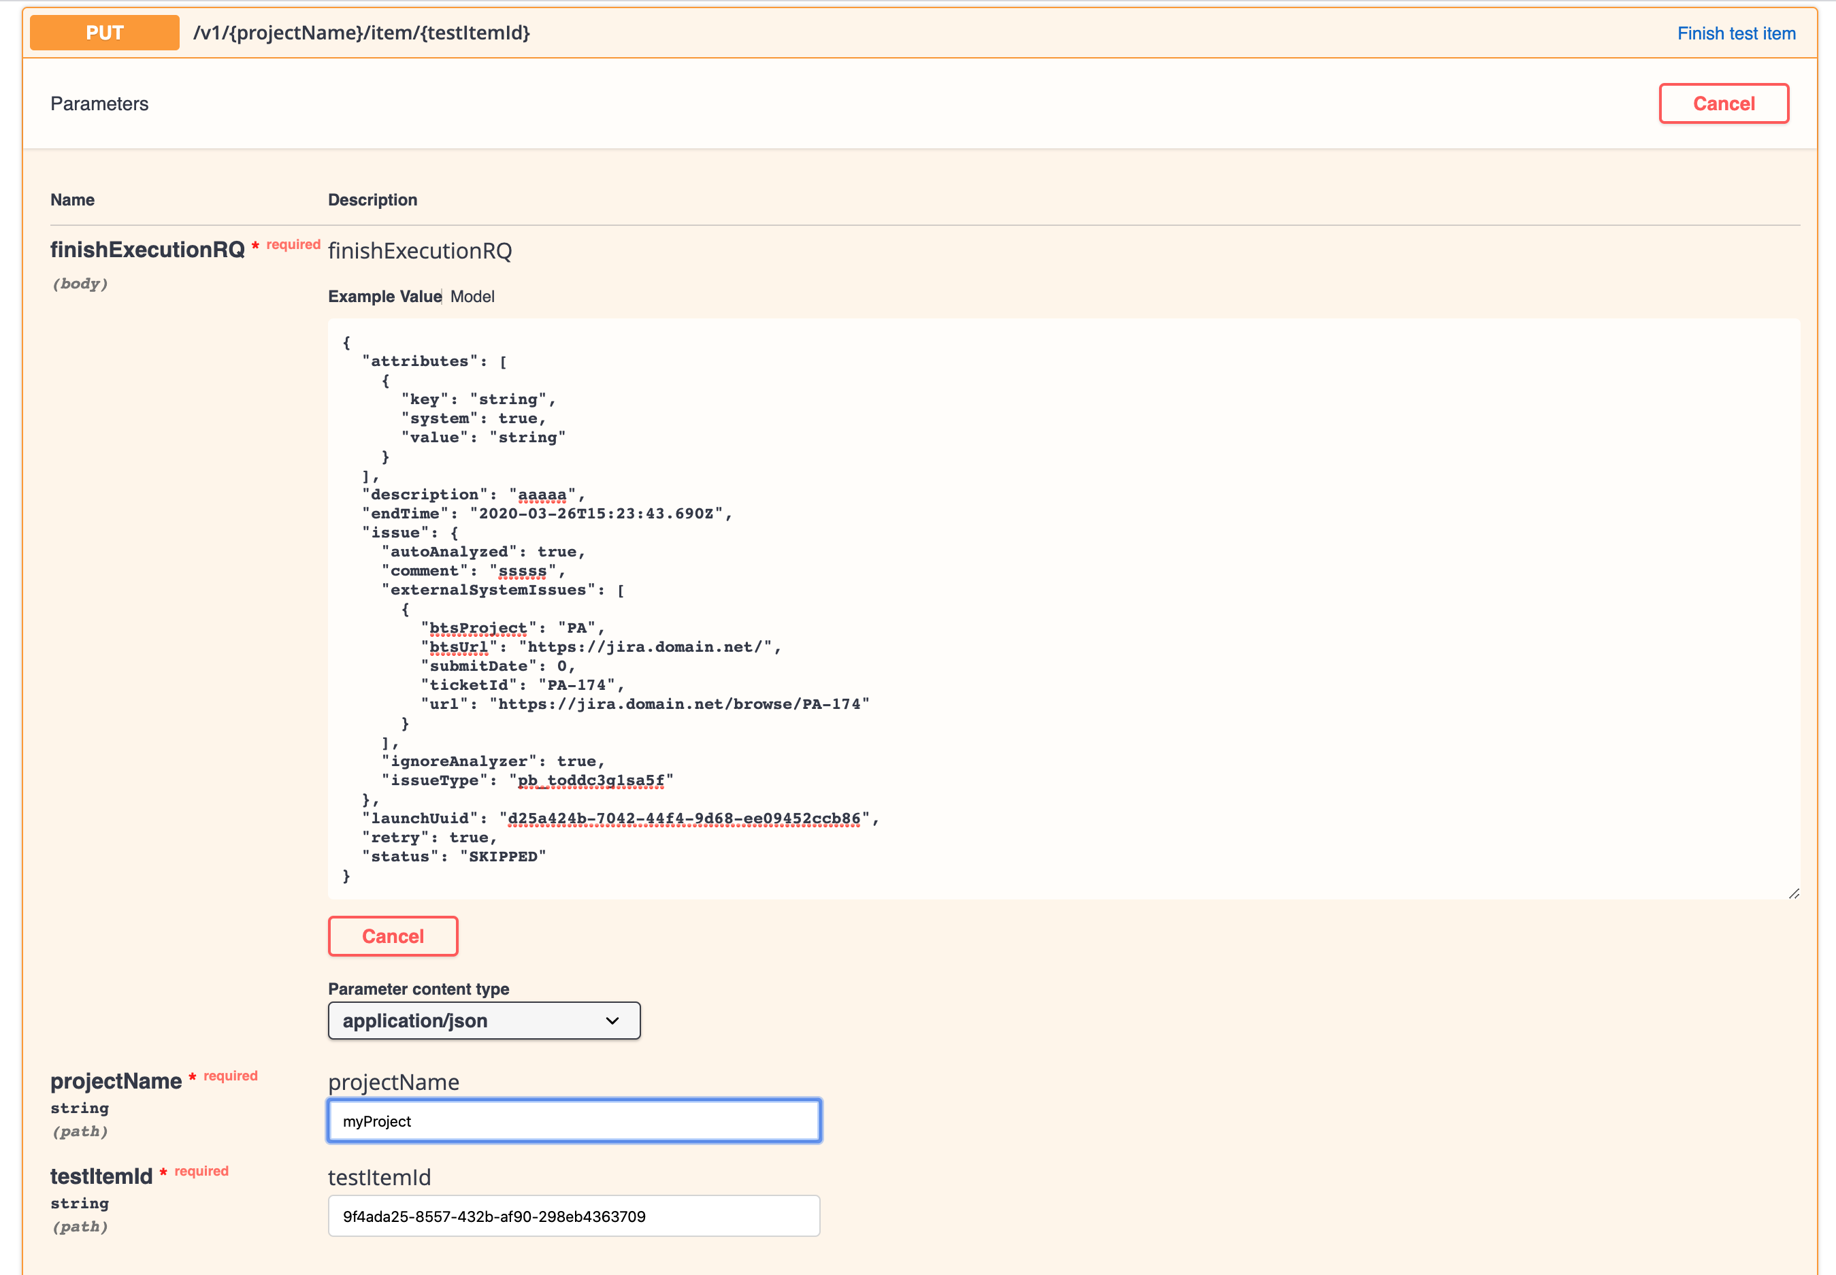The image size is (1836, 1275).
Task: Select the projectName input containing myProject
Action: point(573,1120)
